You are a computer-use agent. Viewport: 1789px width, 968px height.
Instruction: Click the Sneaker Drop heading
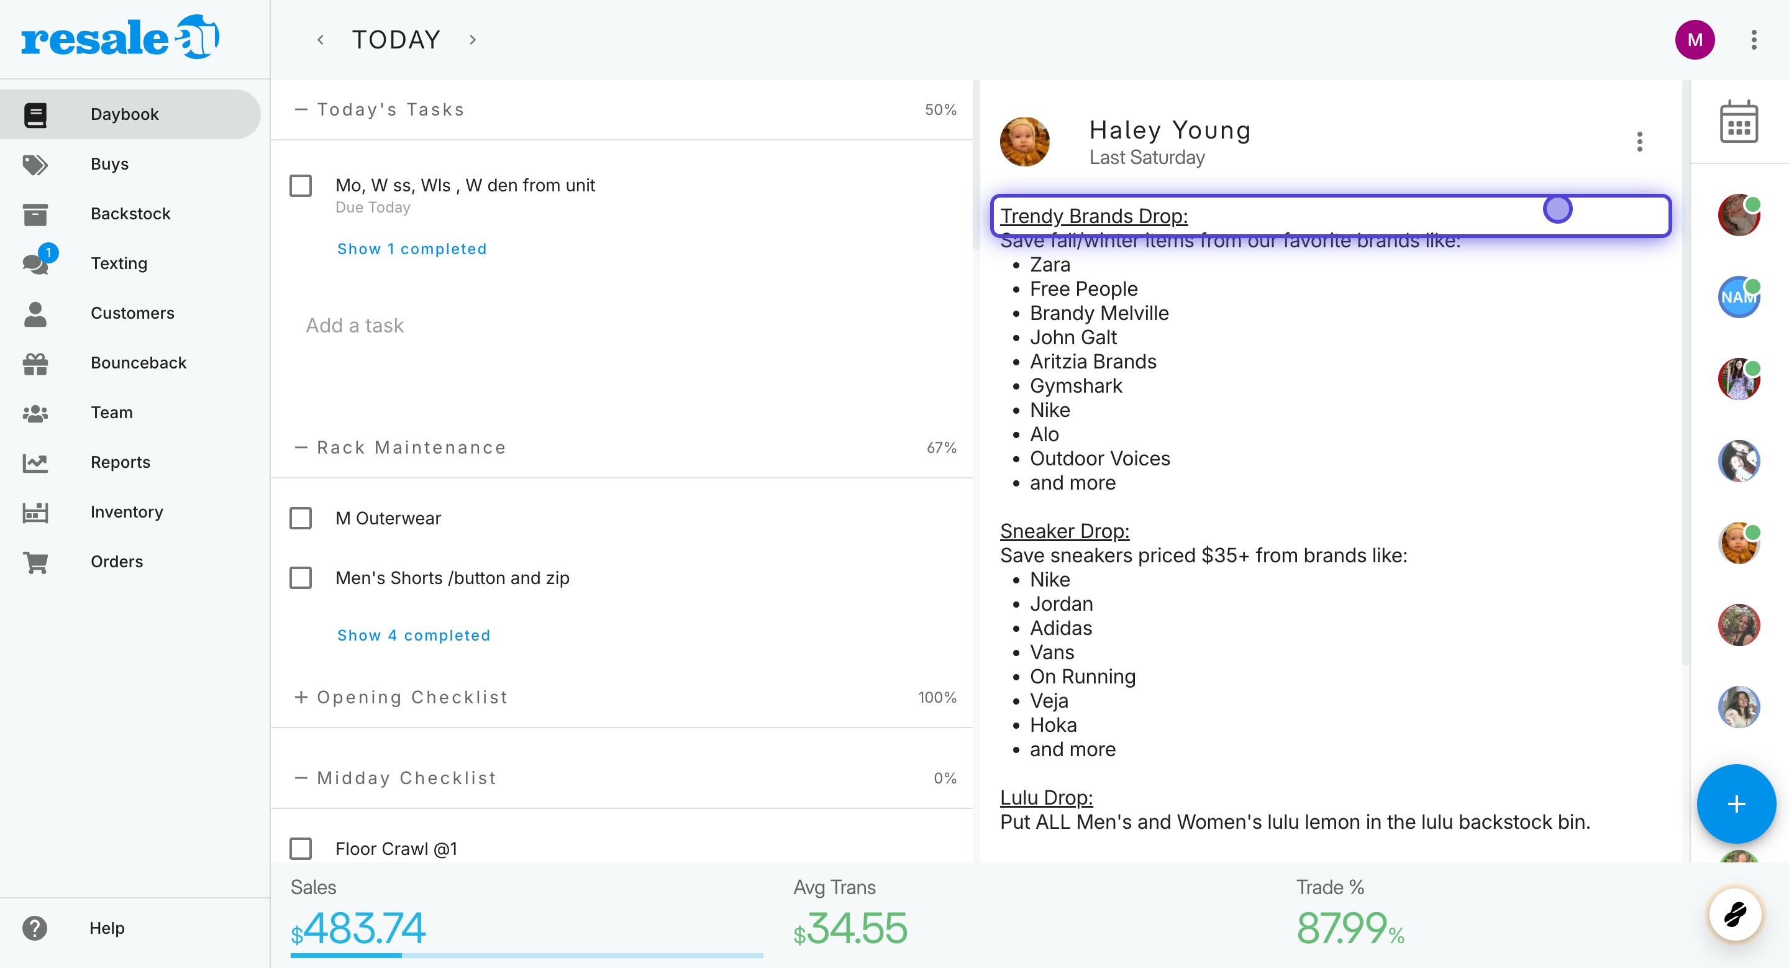click(x=1065, y=531)
